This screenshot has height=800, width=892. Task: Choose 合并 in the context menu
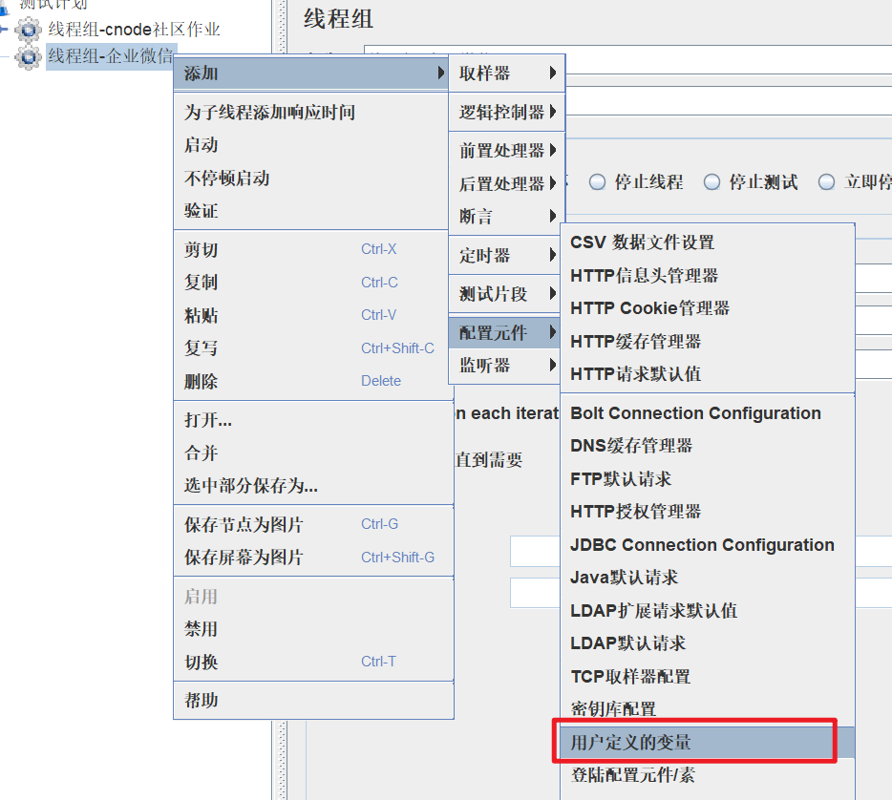coord(313,453)
